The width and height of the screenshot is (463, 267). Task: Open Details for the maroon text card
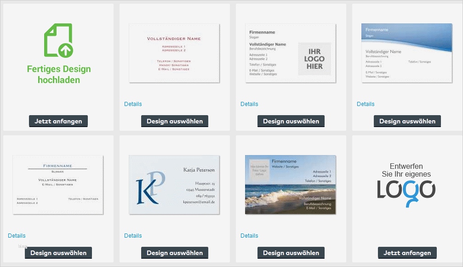[133, 104]
